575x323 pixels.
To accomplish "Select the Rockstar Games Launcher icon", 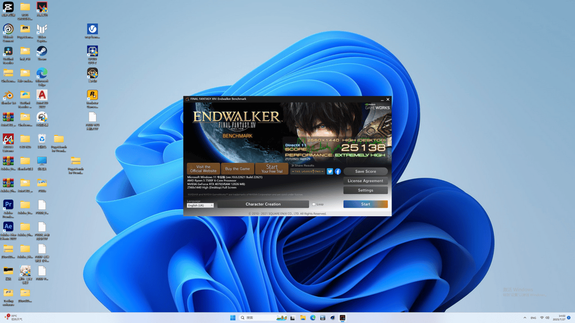I will (x=92, y=98).
